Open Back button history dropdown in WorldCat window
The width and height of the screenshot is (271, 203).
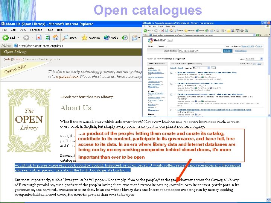coord(152,31)
